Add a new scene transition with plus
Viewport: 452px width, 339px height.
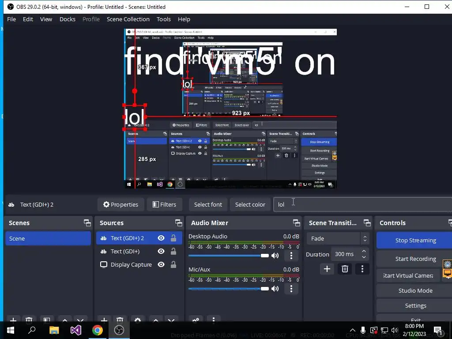(327, 269)
